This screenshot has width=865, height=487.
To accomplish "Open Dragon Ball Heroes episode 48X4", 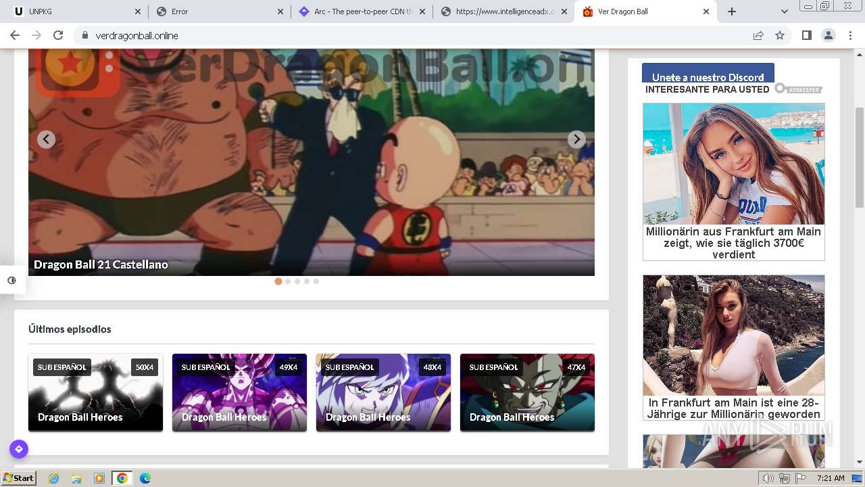I will [383, 392].
